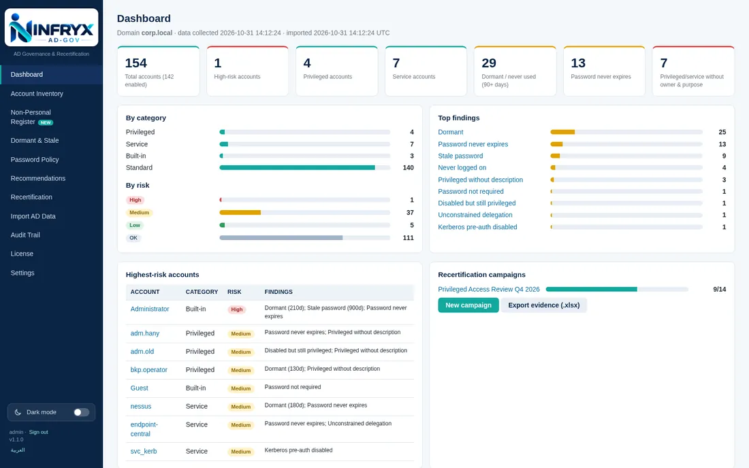Switch language with the العربية link
The height and width of the screenshot is (468, 749).
click(x=18, y=450)
